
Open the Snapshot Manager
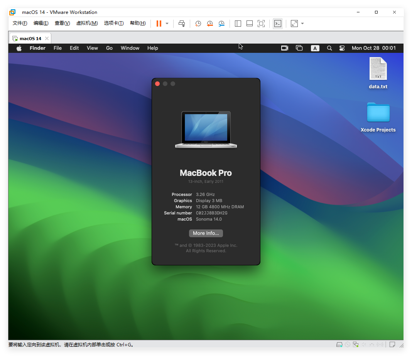[x=221, y=24]
